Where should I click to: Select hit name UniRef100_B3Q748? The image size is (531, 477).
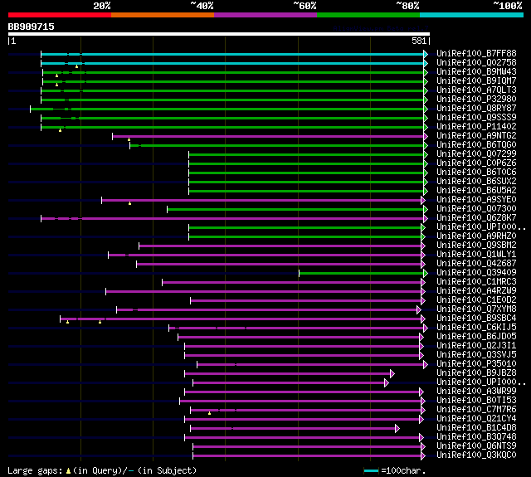[476, 437]
